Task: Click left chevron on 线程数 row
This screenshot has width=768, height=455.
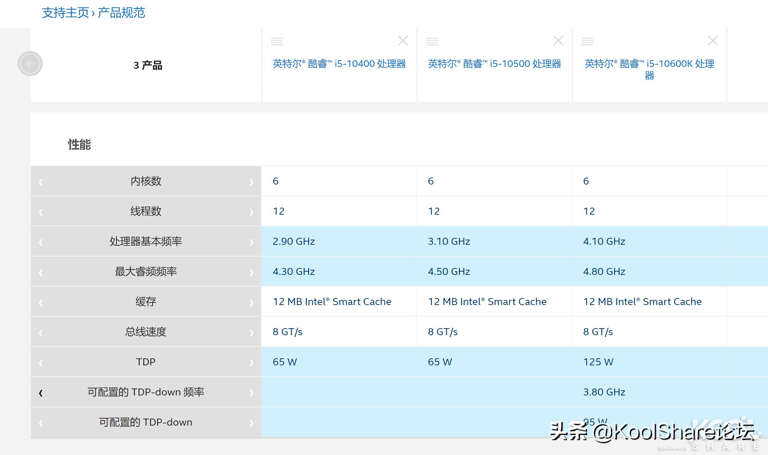Action: click(x=41, y=212)
